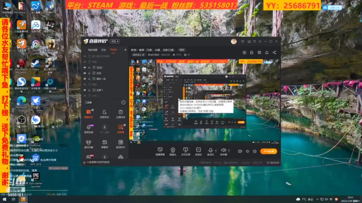Open the Douyu companion tutorial link
The height and width of the screenshot is (203, 362).
click(97, 162)
